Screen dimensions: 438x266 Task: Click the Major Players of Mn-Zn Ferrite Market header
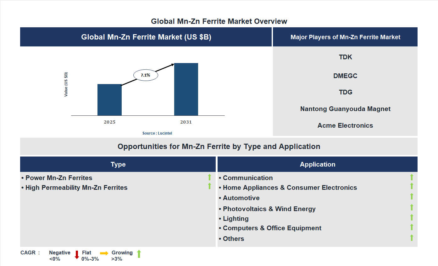[345, 37]
